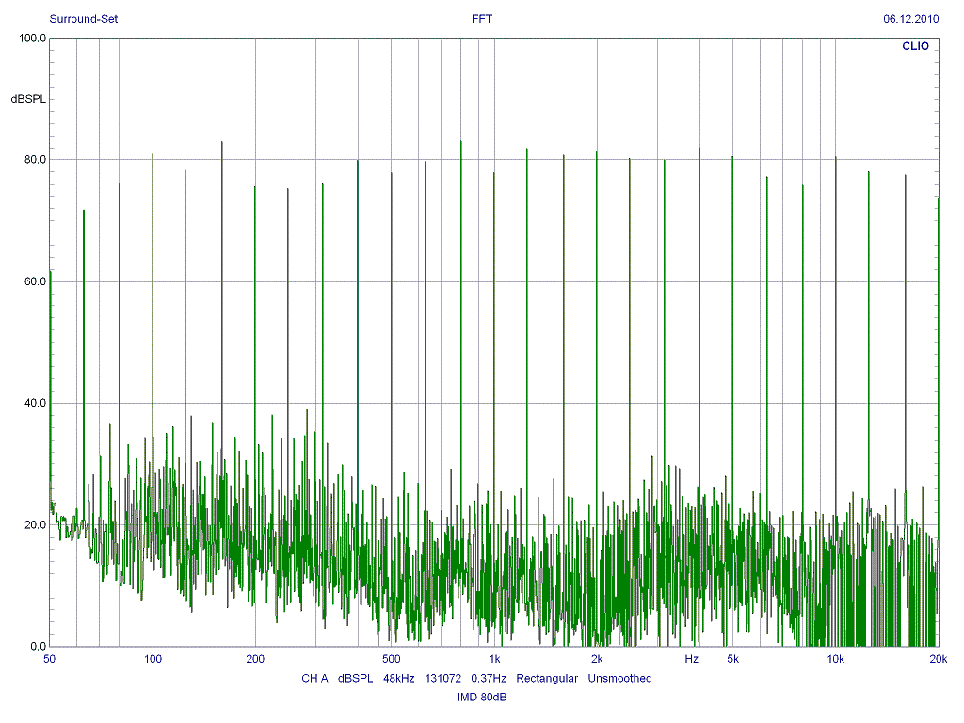Click the 1k frequency axis label
The image size is (964, 723).
tap(494, 659)
